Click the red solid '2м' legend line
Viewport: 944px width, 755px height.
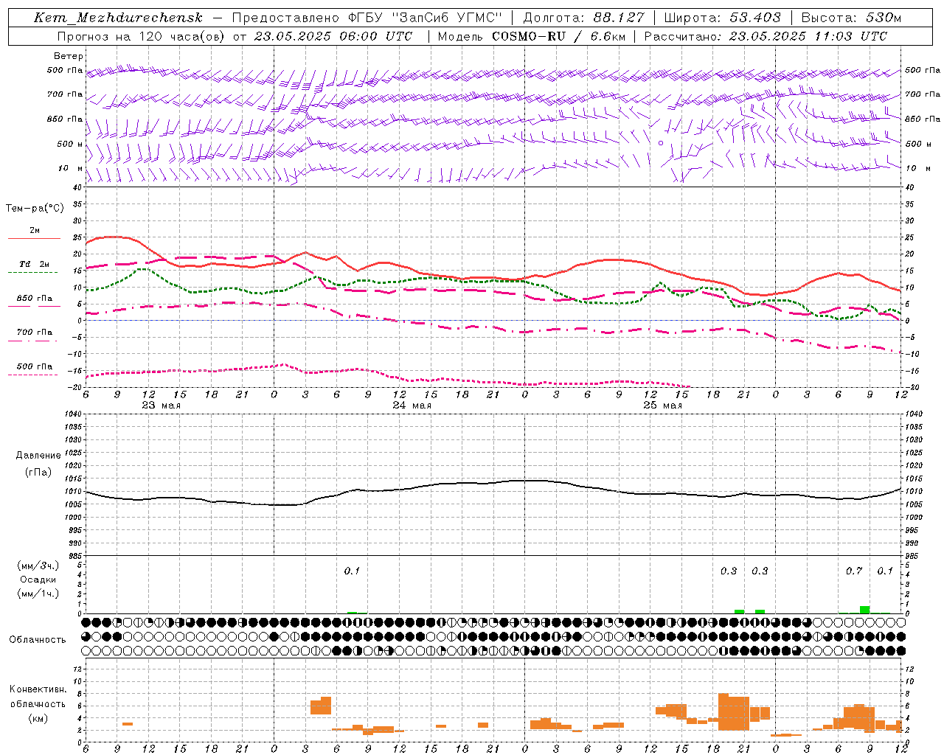point(34,238)
